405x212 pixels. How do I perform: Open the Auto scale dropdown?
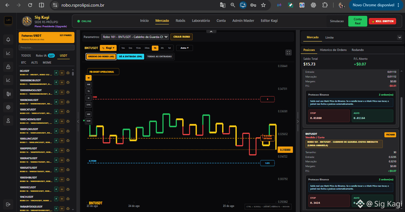(x=184, y=48)
